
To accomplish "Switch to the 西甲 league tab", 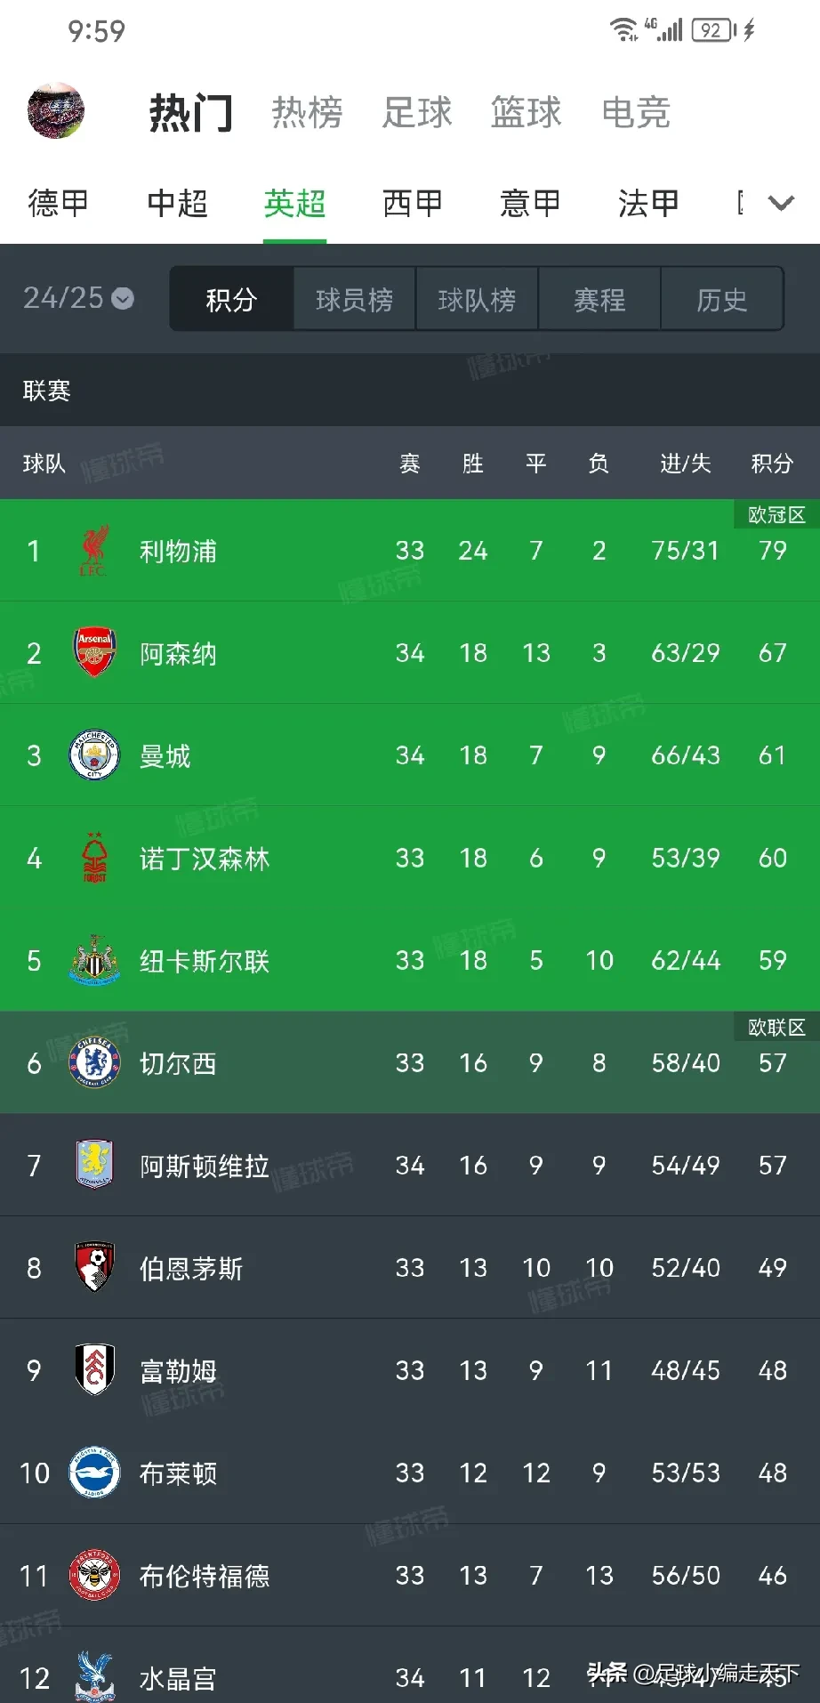I will 412,204.
